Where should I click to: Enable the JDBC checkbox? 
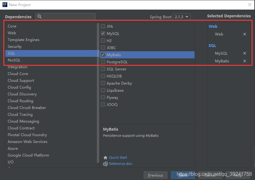click(x=103, y=48)
